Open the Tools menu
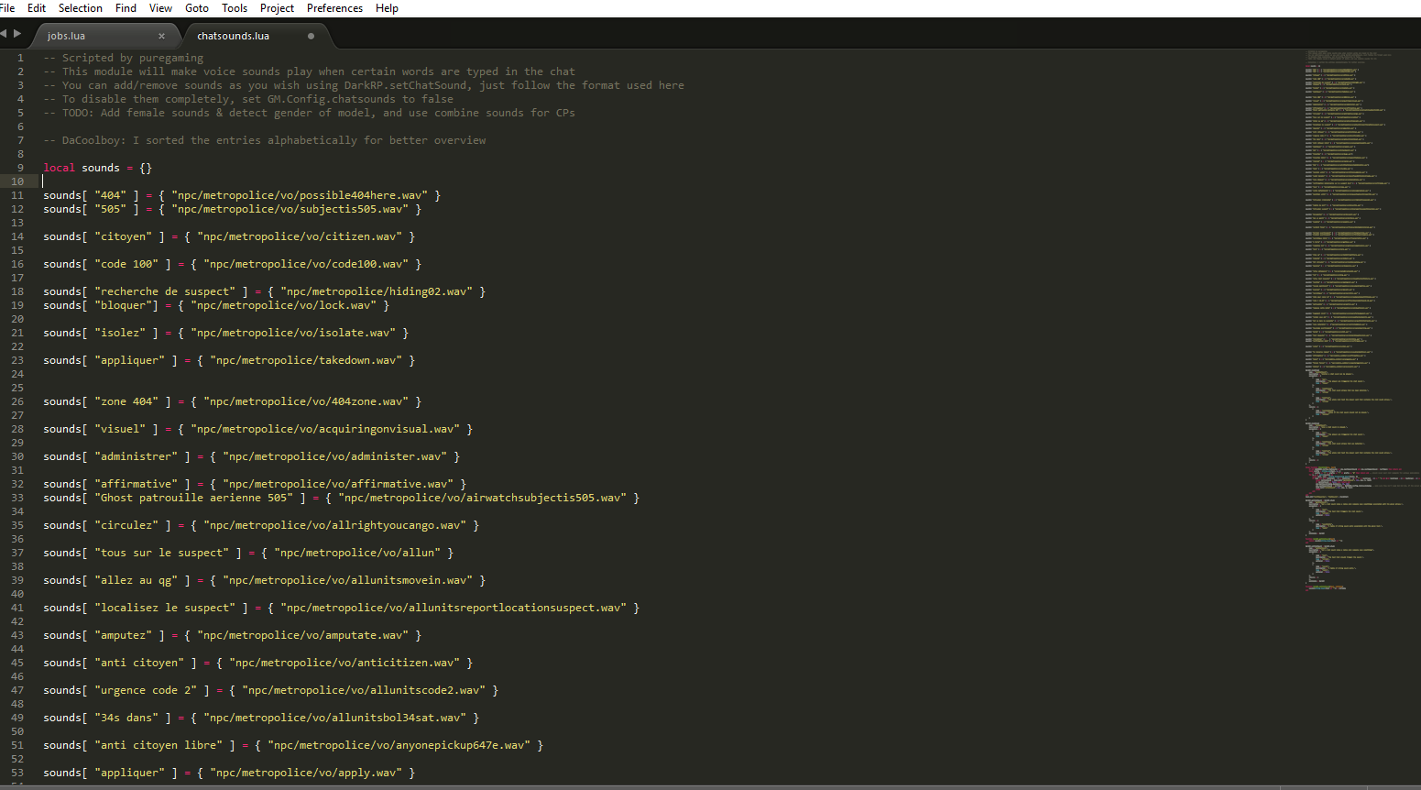Screen dimensions: 1421x790 pyautogui.click(x=235, y=8)
